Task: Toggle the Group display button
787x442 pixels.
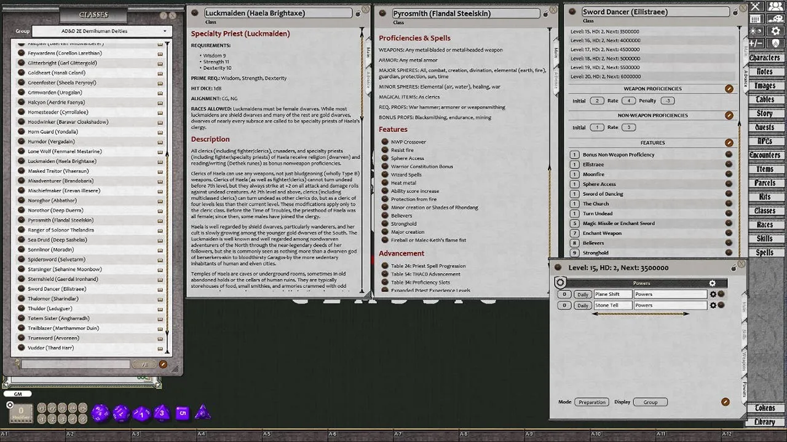Action: pos(651,402)
